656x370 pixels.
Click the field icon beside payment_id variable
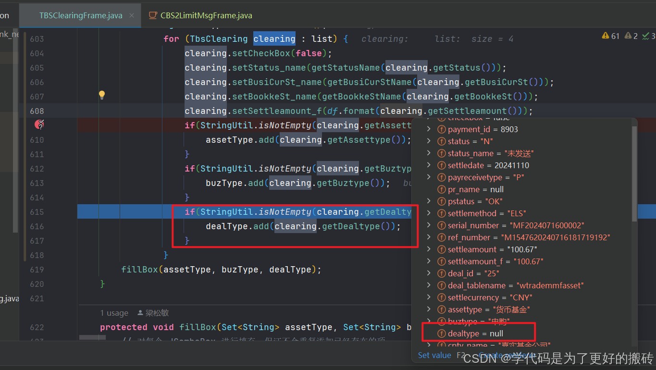point(441,129)
